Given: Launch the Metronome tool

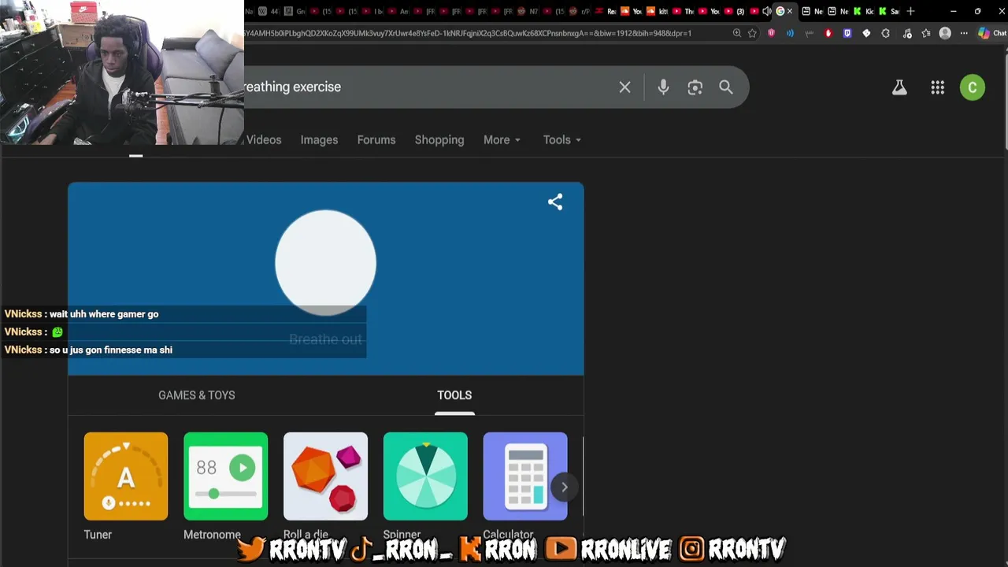Looking at the screenshot, I should (226, 476).
